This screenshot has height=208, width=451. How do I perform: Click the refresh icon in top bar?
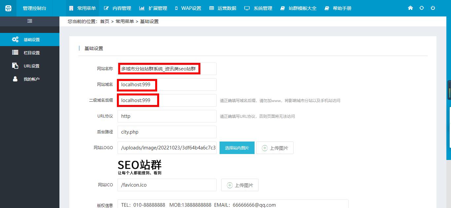(x=422, y=8)
